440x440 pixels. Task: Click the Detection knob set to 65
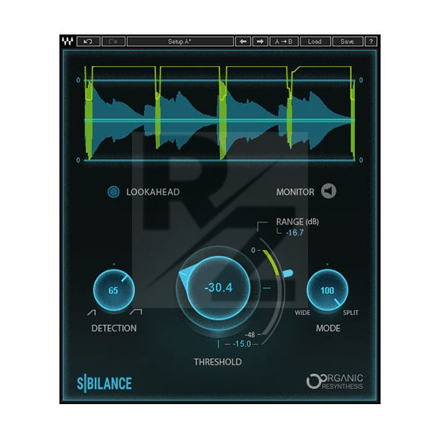click(x=114, y=290)
